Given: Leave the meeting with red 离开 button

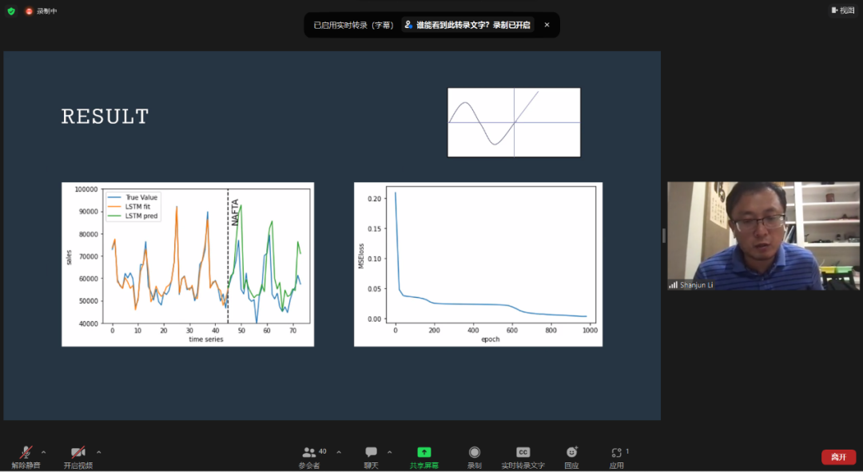Looking at the screenshot, I should click(838, 457).
